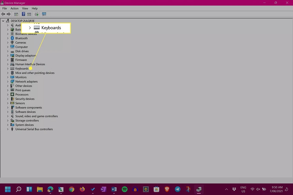Screen dimensions: 293x195
Task: Click the Back arrow in the toolbar
Action: click(3, 14)
